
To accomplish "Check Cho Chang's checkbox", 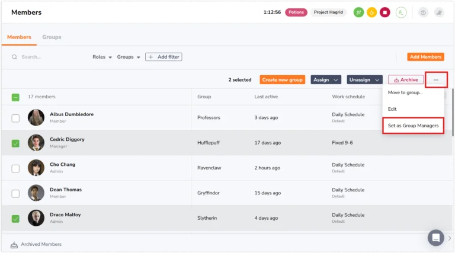I will [15, 169].
